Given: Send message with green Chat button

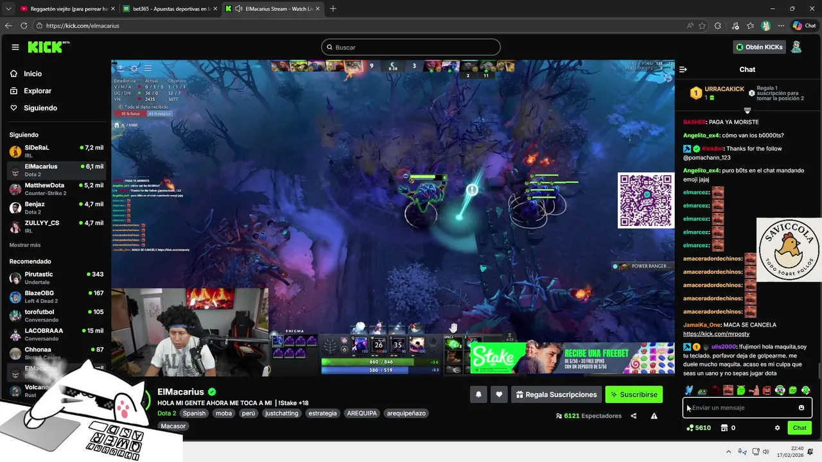Looking at the screenshot, I should coord(800,428).
